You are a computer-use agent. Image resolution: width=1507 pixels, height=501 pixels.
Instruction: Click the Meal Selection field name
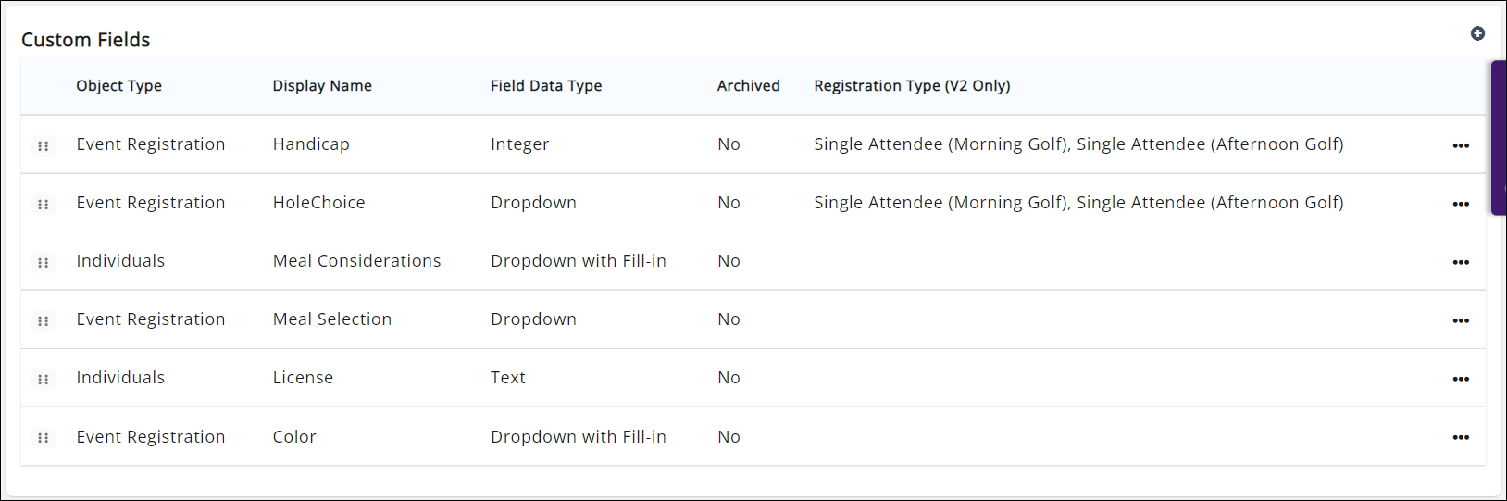tap(332, 319)
